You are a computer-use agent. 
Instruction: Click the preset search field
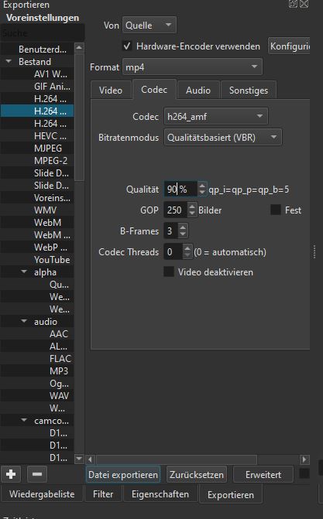tap(43, 33)
